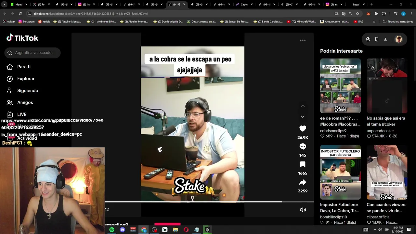Go to next video with down chevron
The image size is (416, 234).
(x=303, y=117)
